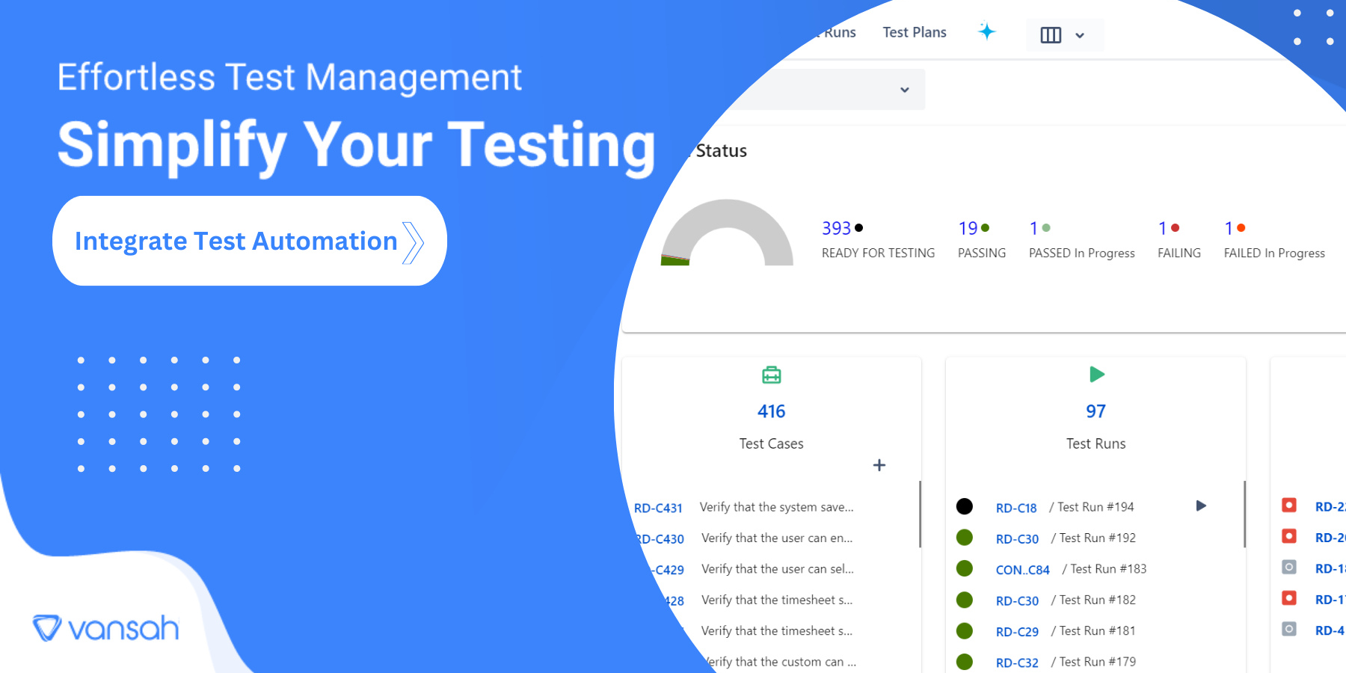The width and height of the screenshot is (1346, 673).
Task: Toggle the red FAILING status indicator
Action: point(1176,228)
